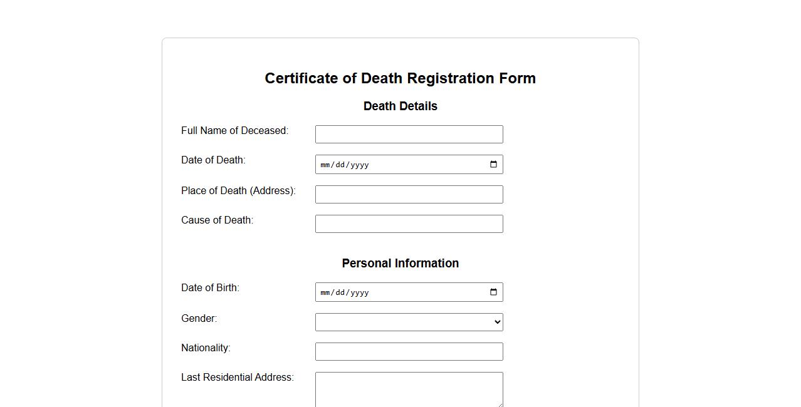Image resolution: width=801 pixels, height=407 pixels.
Task: Click the "Nationality:" label text
Action: pos(206,348)
